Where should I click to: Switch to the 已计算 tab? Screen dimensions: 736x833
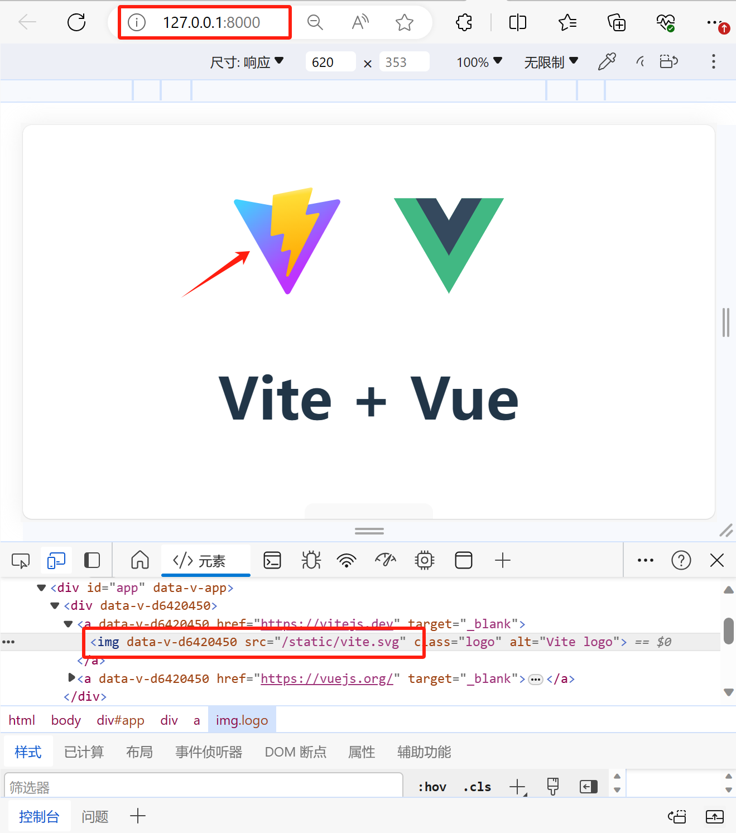[84, 752]
